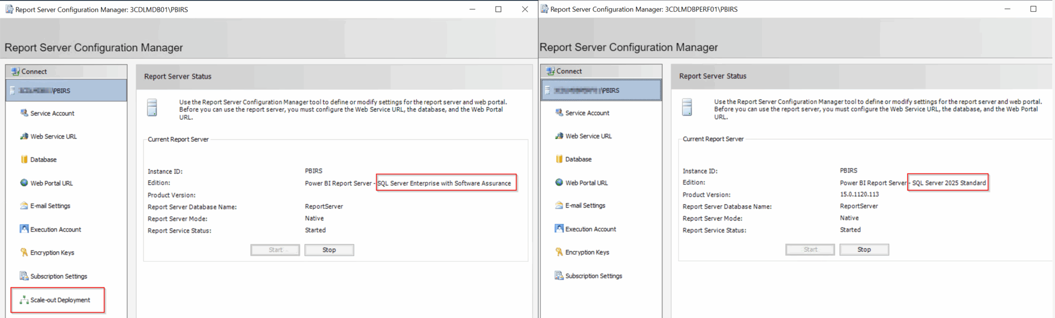Screen dimensions: 1055x318
Task: Click Subscription Settings icon in 3CDLMDBPERF01 window
Action: pyautogui.click(x=559, y=276)
